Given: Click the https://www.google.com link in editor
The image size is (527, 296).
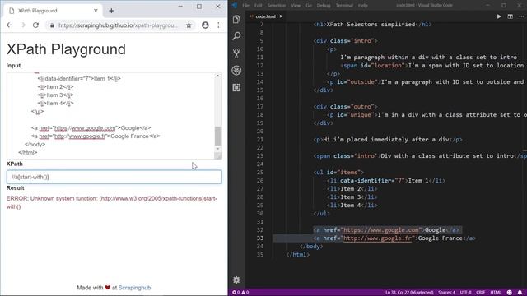Looking at the screenshot, I should [380, 230].
